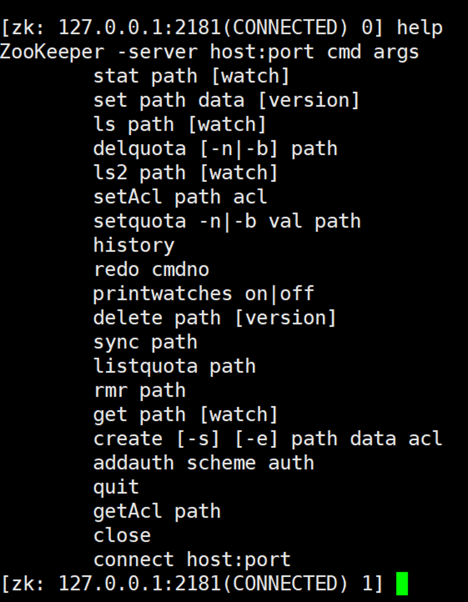468x602 pixels.
Task: Select the 'history' command text
Action: pos(134,245)
